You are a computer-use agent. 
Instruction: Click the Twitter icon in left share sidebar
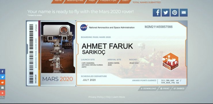[x=2, y=77]
